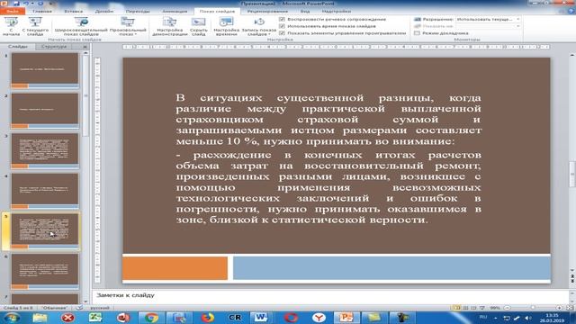Open Yandex browser from taskbar
The width and height of the screenshot is (576, 324).
click(x=319, y=318)
